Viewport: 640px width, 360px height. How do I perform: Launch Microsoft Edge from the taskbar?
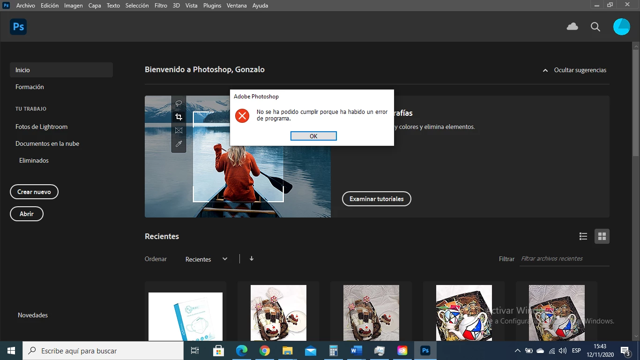pyautogui.click(x=241, y=351)
